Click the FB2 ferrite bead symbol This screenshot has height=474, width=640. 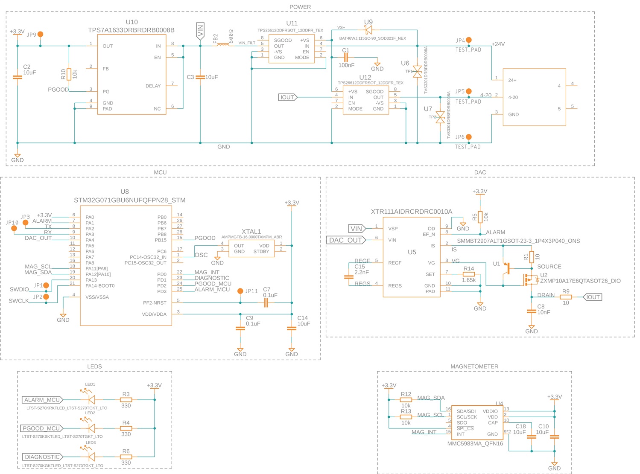click(x=223, y=44)
